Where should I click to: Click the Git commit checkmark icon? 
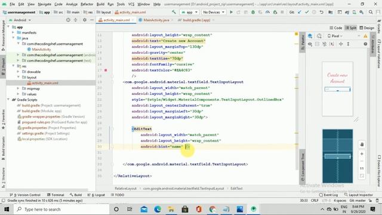click(307, 12)
